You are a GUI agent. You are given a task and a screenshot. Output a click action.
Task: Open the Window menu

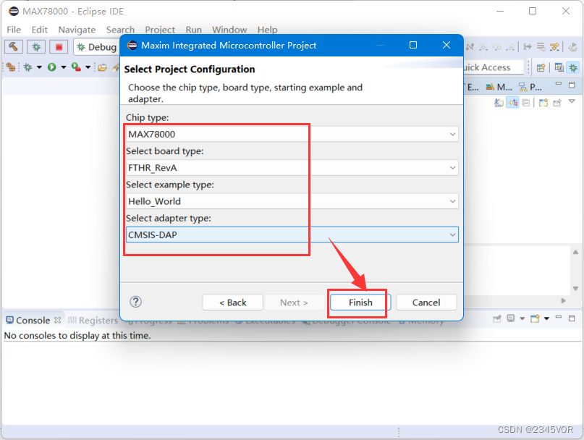pyautogui.click(x=229, y=30)
